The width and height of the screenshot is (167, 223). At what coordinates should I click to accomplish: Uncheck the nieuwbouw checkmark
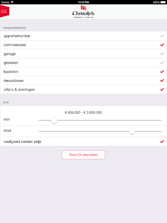[x=162, y=81]
